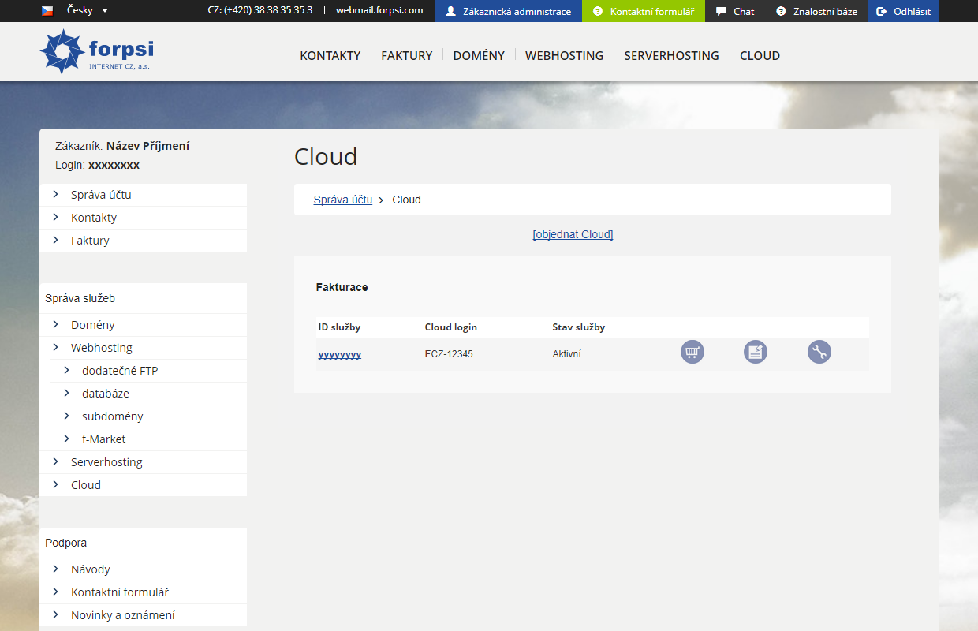The width and height of the screenshot is (978, 631).
Task: Open the webmail.forpsi.com link
Action: pos(379,10)
